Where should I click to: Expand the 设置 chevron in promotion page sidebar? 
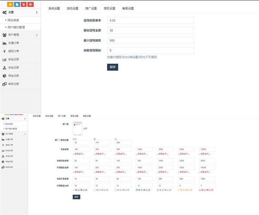(x=25, y=119)
